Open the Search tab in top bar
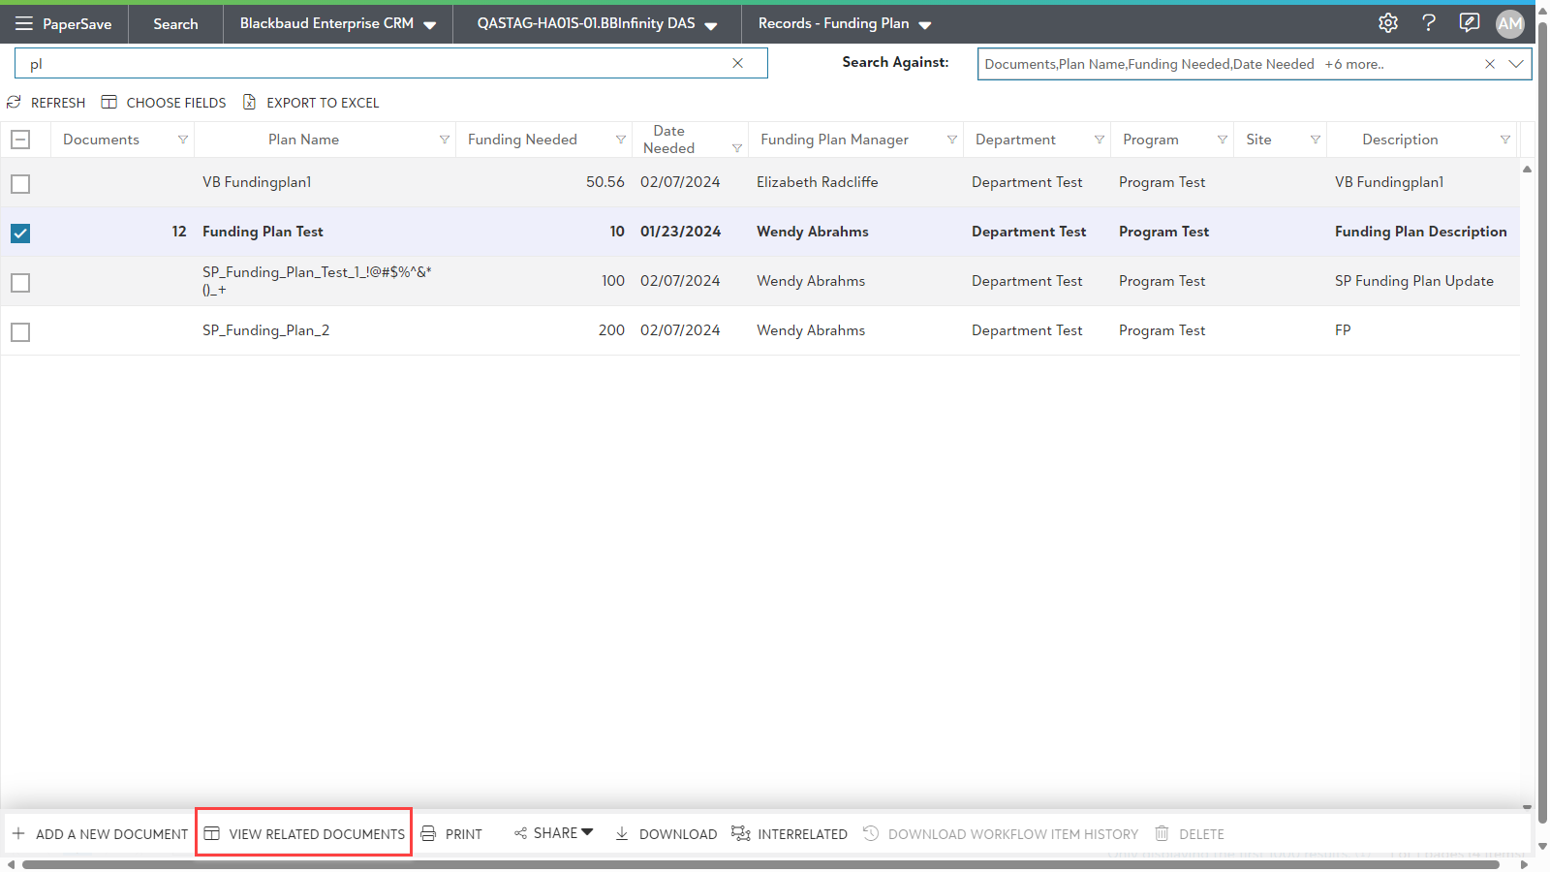 tap(175, 24)
